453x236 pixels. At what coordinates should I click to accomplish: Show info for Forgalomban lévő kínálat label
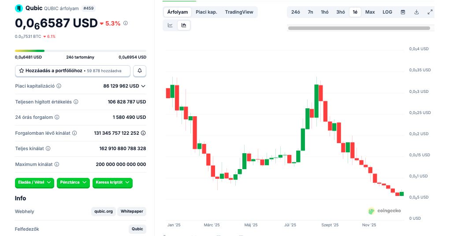click(x=74, y=133)
